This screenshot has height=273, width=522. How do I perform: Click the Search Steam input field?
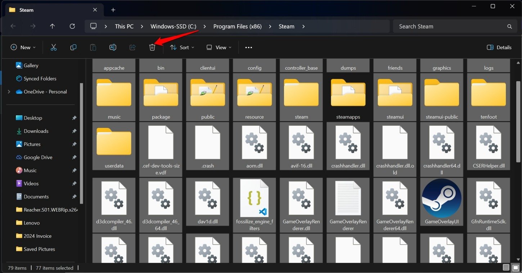pyautogui.click(x=450, y=26)
